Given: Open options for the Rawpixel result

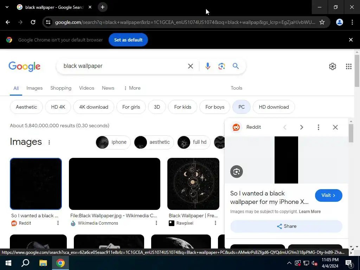Looking at the screenshot, I should coord(216,223).
